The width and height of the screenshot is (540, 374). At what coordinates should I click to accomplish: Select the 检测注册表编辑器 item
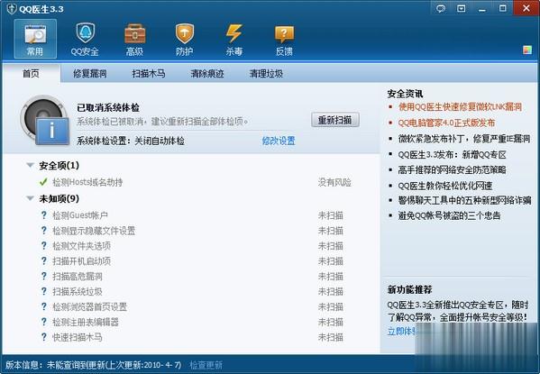pyautogui.click(x=86, y=322)
